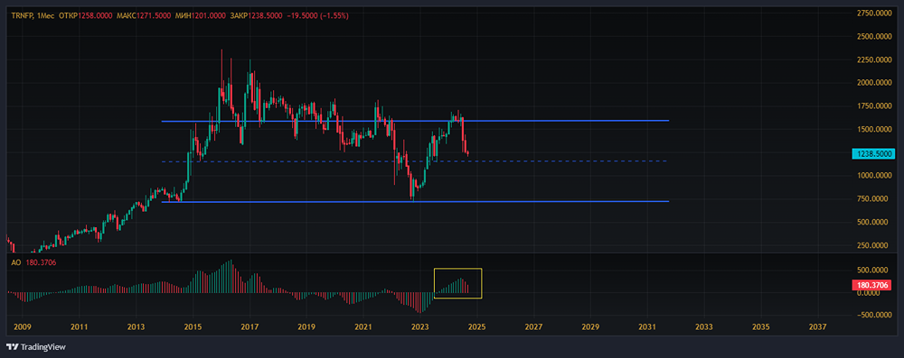Image resolution: width=904 pixels, height=358 pixels.
Task: Click the 2011 label on time axis
Action: [79, 327]
